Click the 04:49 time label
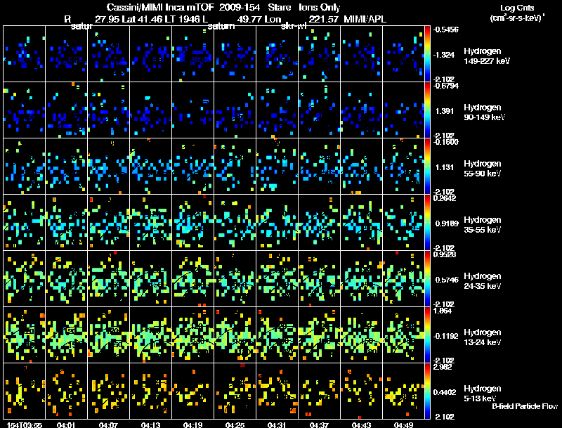 (x=403, y=425)
